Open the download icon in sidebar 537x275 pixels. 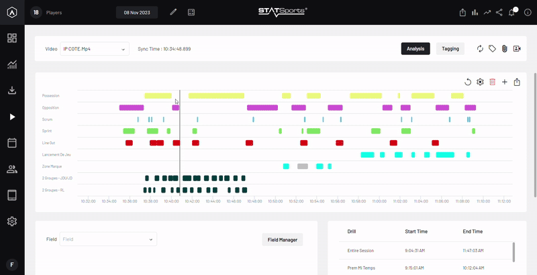pos(12,91)
